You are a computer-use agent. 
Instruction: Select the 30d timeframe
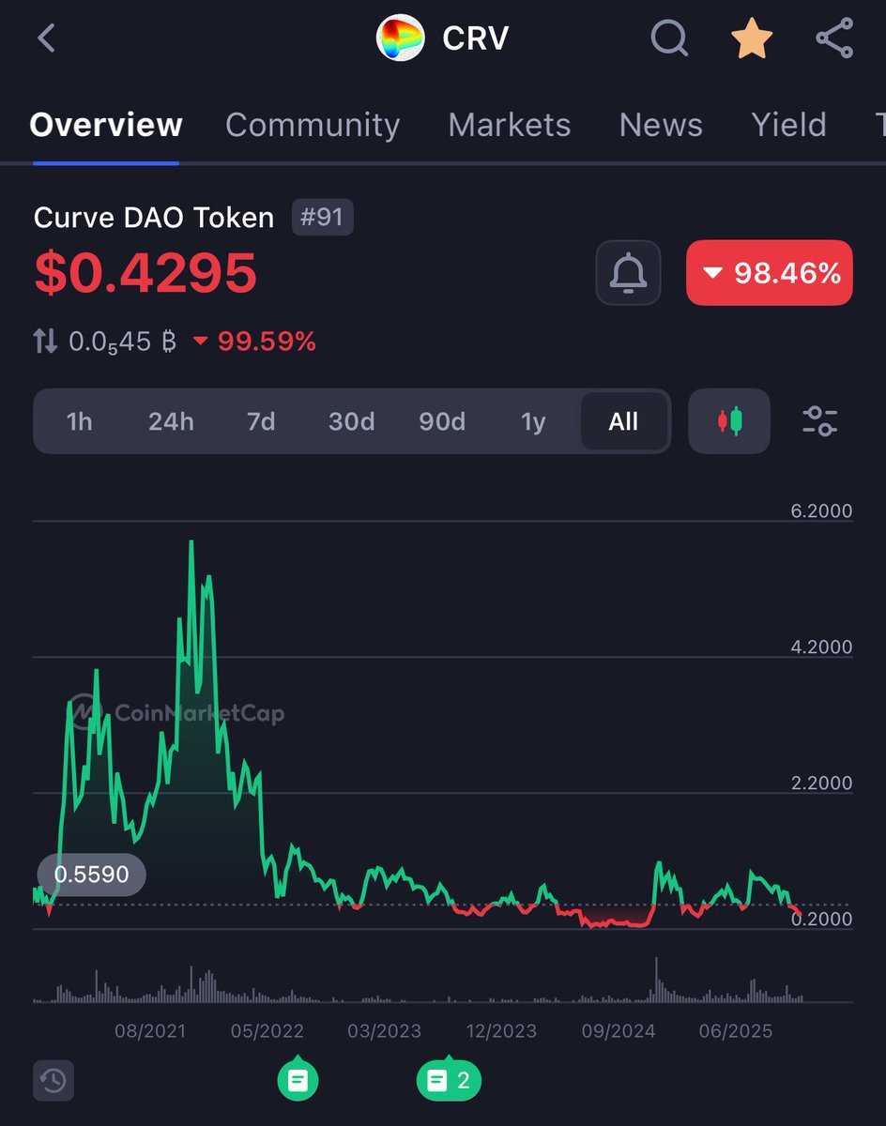[351, 421]
